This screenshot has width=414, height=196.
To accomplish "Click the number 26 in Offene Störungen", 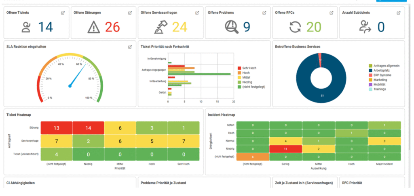I will point(112,27).
